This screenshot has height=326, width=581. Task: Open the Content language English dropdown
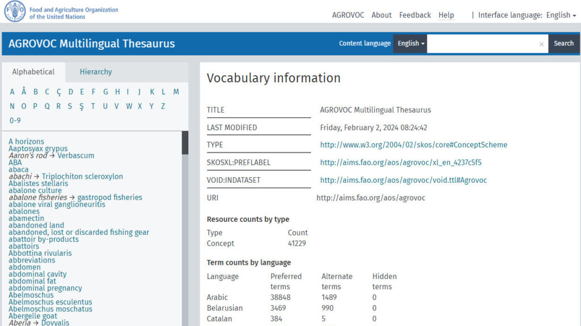coord(410,44)
